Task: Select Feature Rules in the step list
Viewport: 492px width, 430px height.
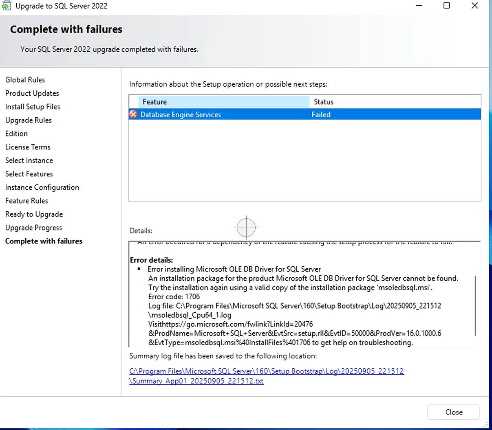Action: pyautogui.click(x=26, y=201)
